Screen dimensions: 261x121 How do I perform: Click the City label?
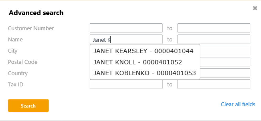[x=13, y=51]
